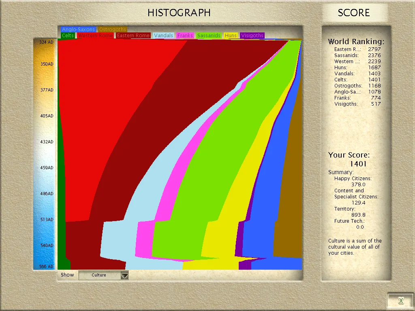Click the score value 1401

(358, 164)
